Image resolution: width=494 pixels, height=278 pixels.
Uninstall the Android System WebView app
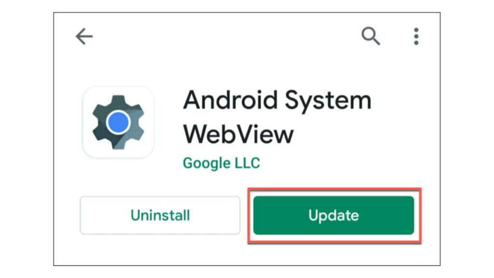pos(160,215)
